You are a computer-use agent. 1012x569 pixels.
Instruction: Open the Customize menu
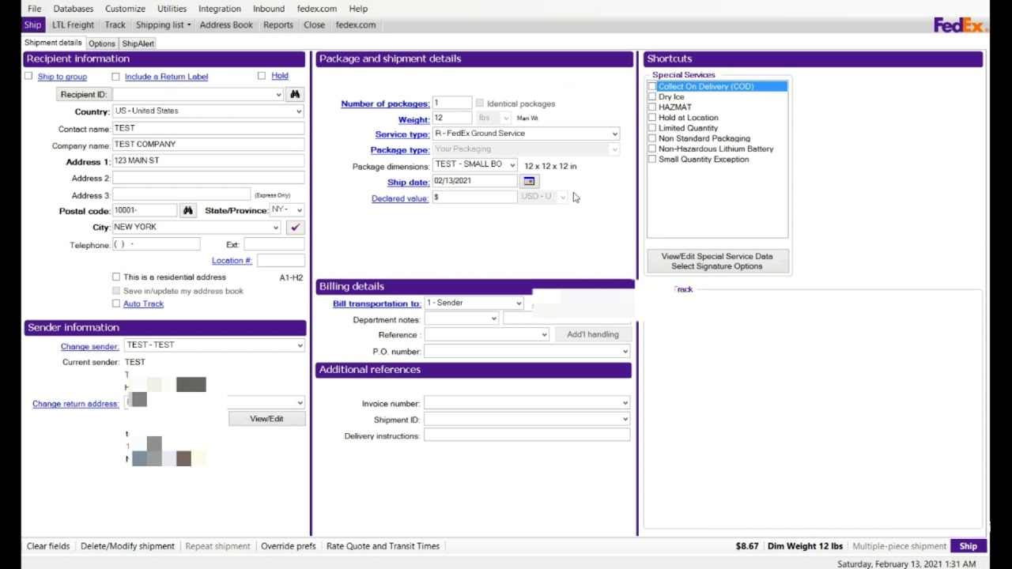(125, 9)
